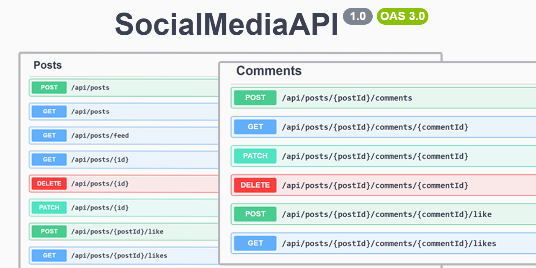Viewport: 536px width, 268px height.
Task: Open the OAS 3.0 specification badge
Action: tap(402, 17)
